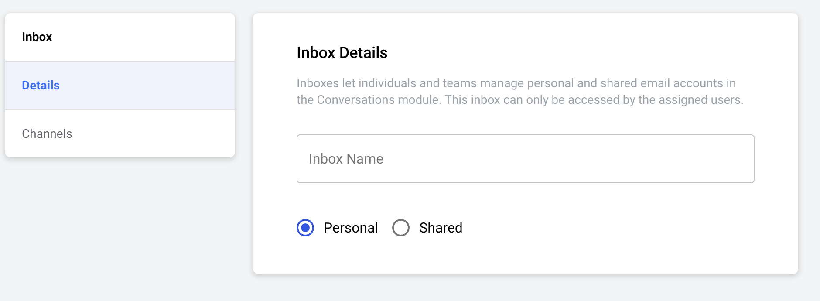
Task: Switch to the Details sidebar tab
Action: pyautogui.click(x=41, y=86)
